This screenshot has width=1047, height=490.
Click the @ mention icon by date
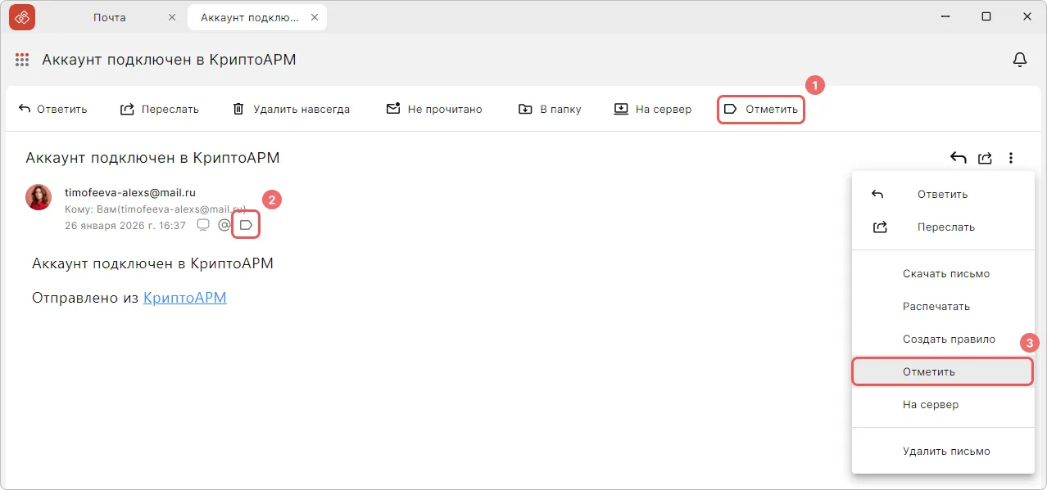224,225
